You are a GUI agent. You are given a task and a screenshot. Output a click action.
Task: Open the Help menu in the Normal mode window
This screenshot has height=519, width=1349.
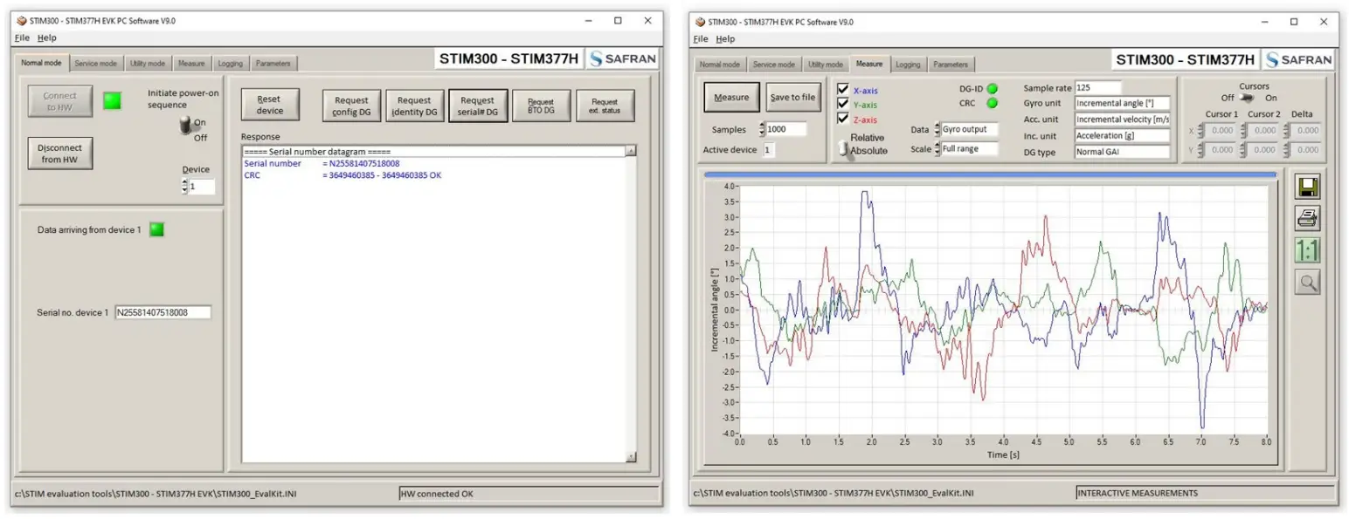(x=47, y=38)
